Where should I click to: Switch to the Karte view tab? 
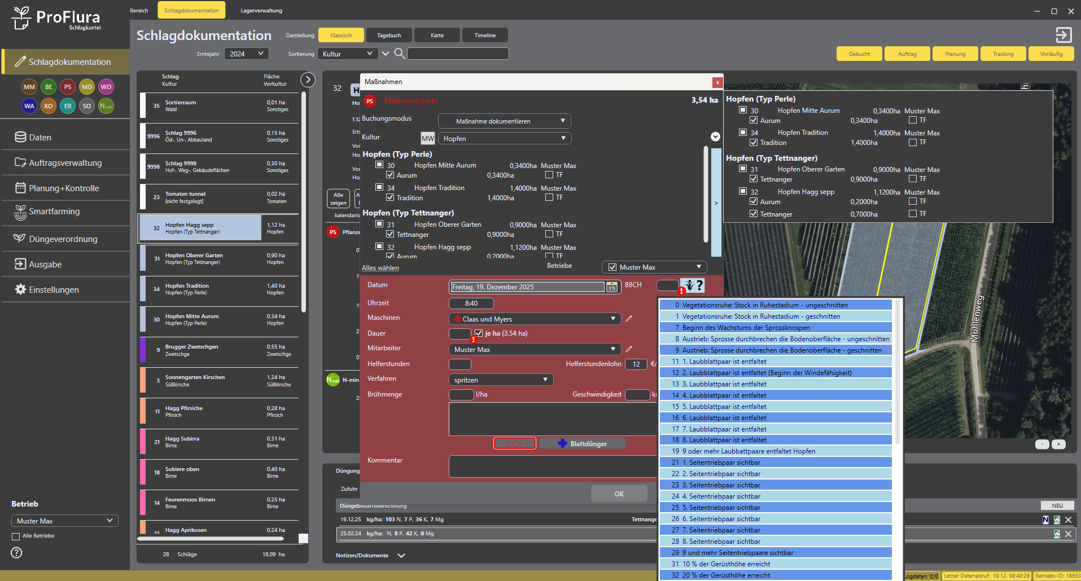point(437,35)
